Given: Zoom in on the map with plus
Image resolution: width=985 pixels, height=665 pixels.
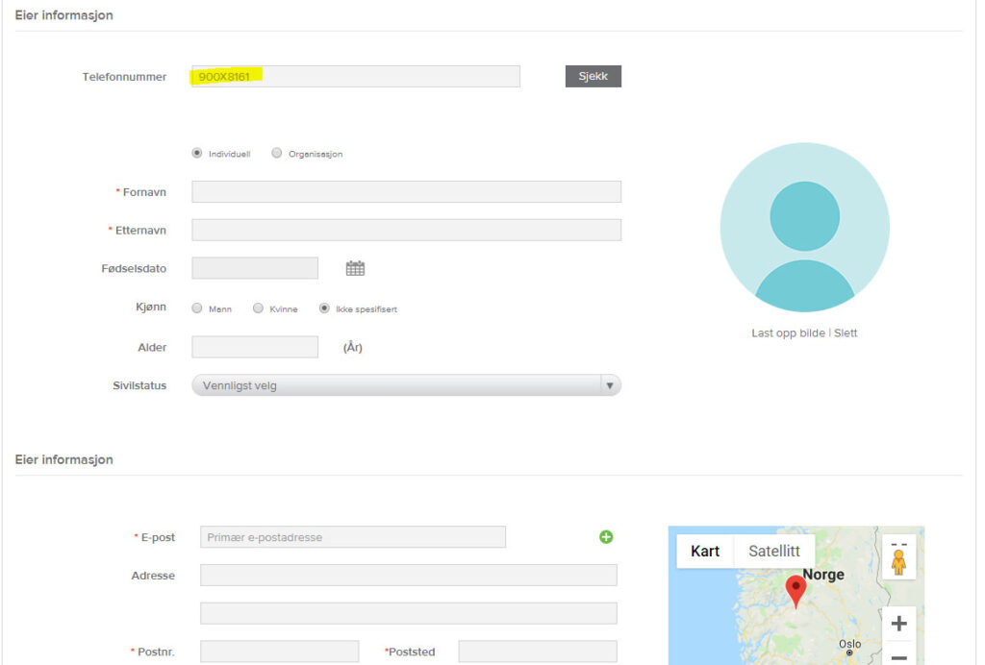Looking at the screenshot, I should [x=898, y=624].
